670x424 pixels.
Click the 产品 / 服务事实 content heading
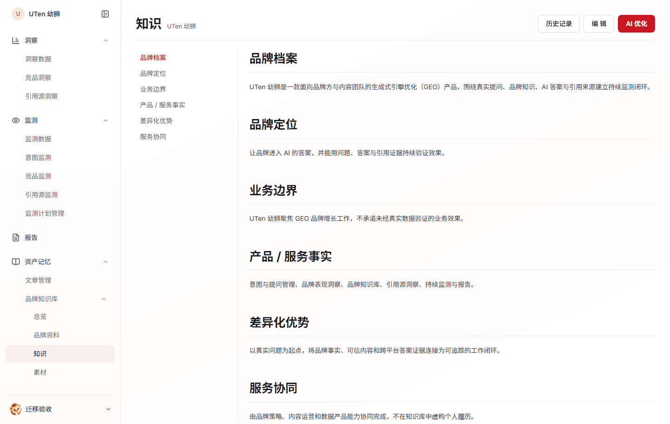[291, 257]
